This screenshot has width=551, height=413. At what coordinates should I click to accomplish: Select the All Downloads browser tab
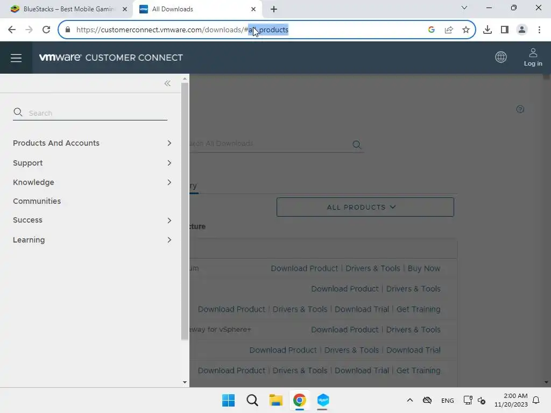click(197, 9)
